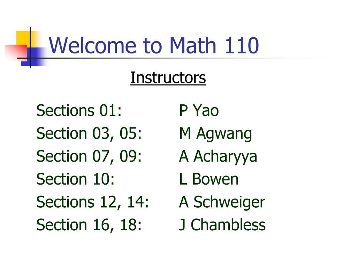Click instructor name J Chambless

(x=222, y=225)
